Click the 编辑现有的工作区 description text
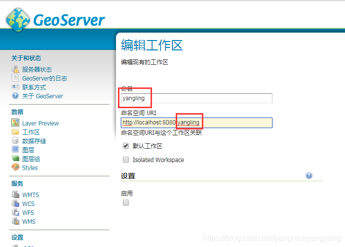Image resolution: width=345 pixels, height=247 pixels. coord(144,62)
